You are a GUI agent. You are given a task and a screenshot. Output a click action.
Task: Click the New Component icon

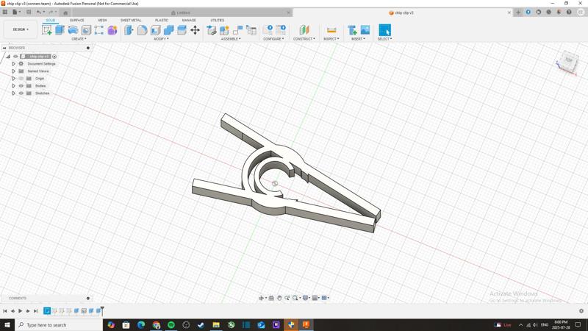[x=225, y=30]
